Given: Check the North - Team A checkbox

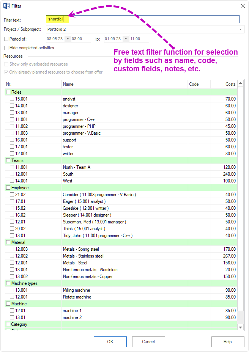Looking at the screenshot, I should 12,167.
